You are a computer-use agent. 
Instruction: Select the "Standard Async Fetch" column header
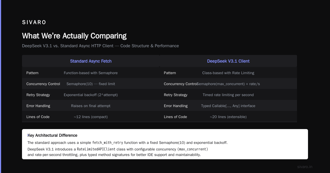91,61
